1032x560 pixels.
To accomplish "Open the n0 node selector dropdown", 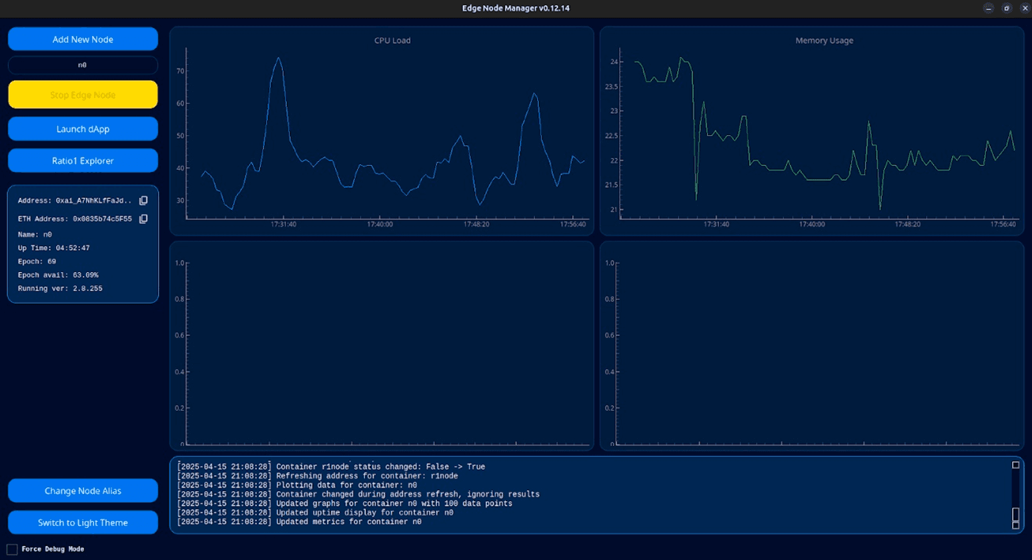I will coord(83,65).
